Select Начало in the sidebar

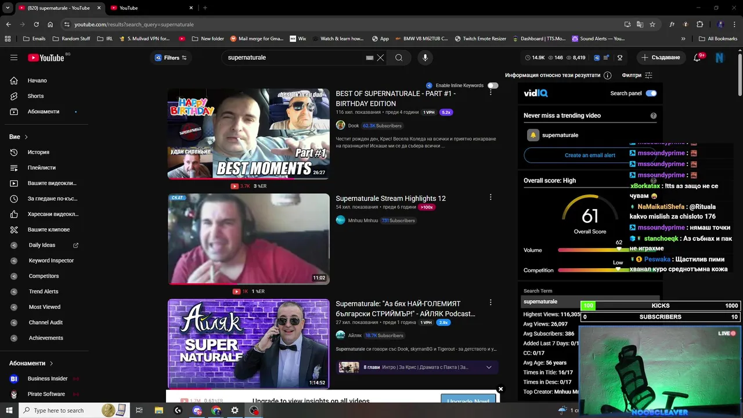[37, 81]
